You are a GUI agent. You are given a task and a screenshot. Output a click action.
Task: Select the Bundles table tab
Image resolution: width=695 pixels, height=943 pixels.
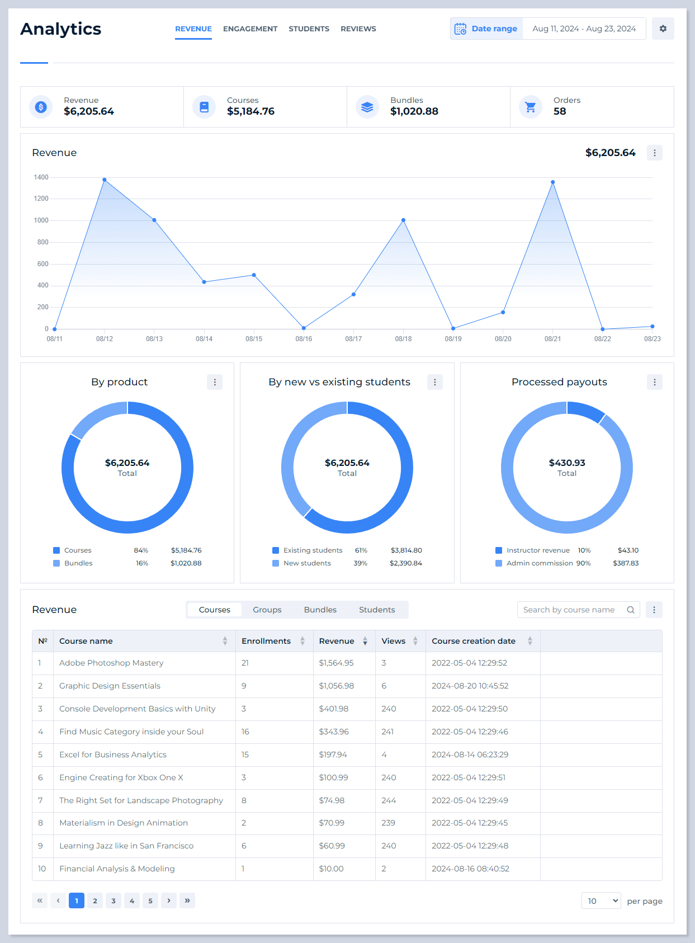pyautogui.click(x=320, y=610)
